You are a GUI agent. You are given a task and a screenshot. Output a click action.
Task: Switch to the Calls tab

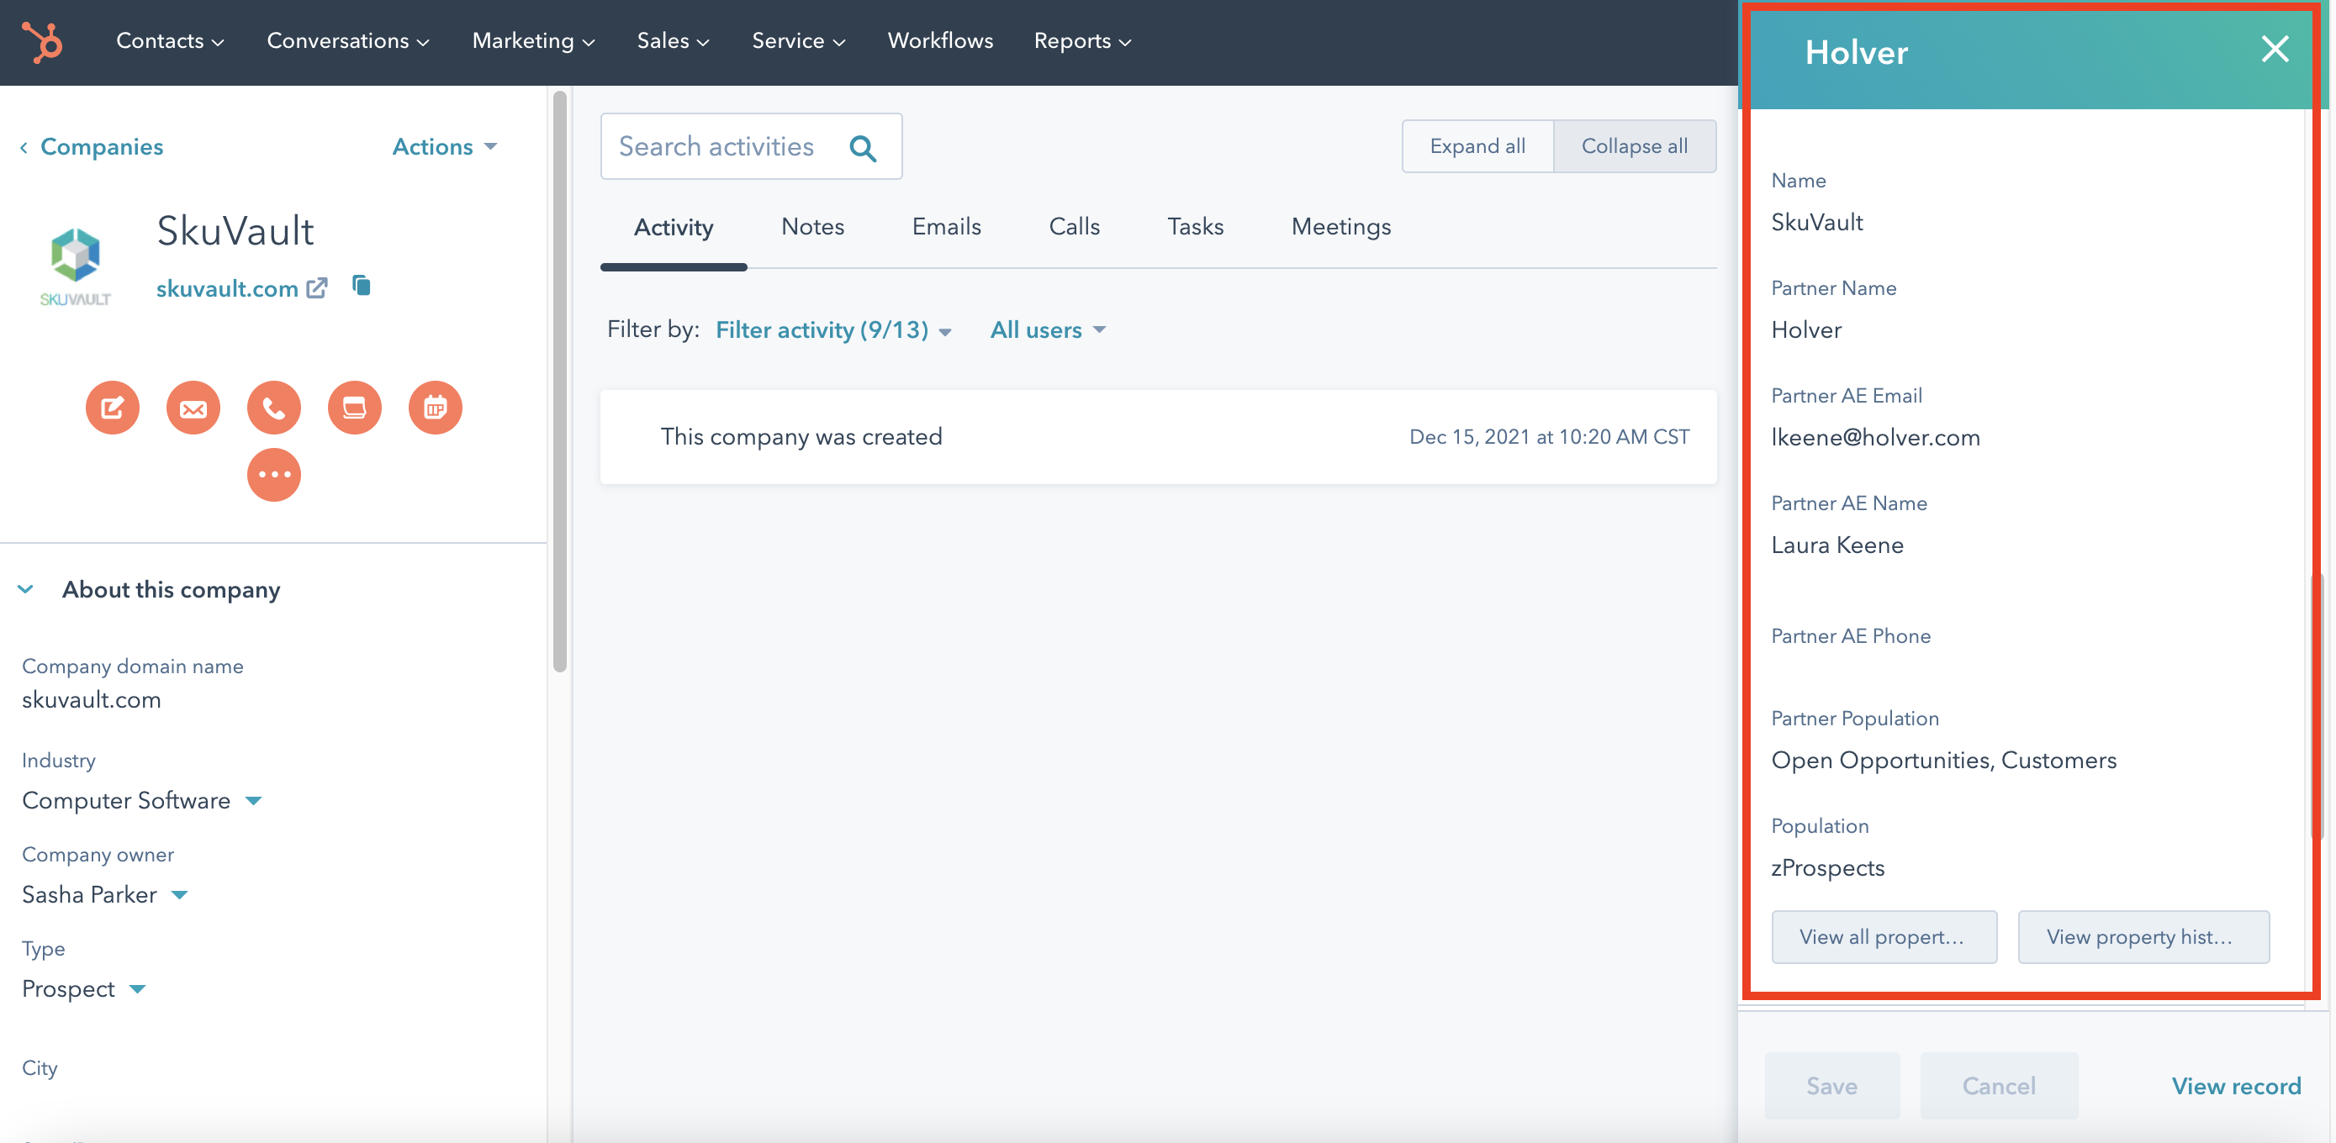(x=1074, y=227)
